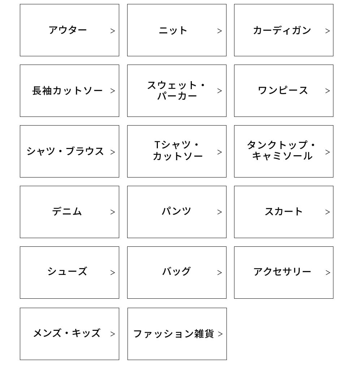354x377 pixels.
Task: Select the パンツ category
Action: (177, 212)
